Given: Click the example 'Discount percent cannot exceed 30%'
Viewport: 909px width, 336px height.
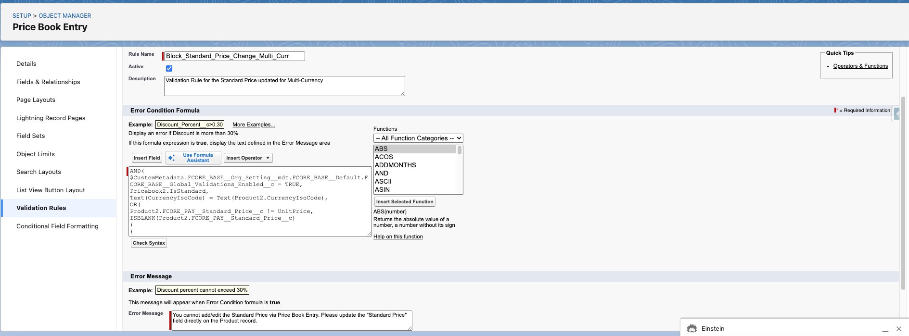Looking at the screenshot, I should coord(202,290).
